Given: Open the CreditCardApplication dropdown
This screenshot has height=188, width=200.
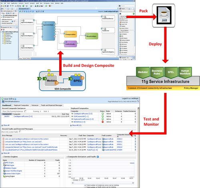Looking at the screenshot, I should click(x=14, y=11).
